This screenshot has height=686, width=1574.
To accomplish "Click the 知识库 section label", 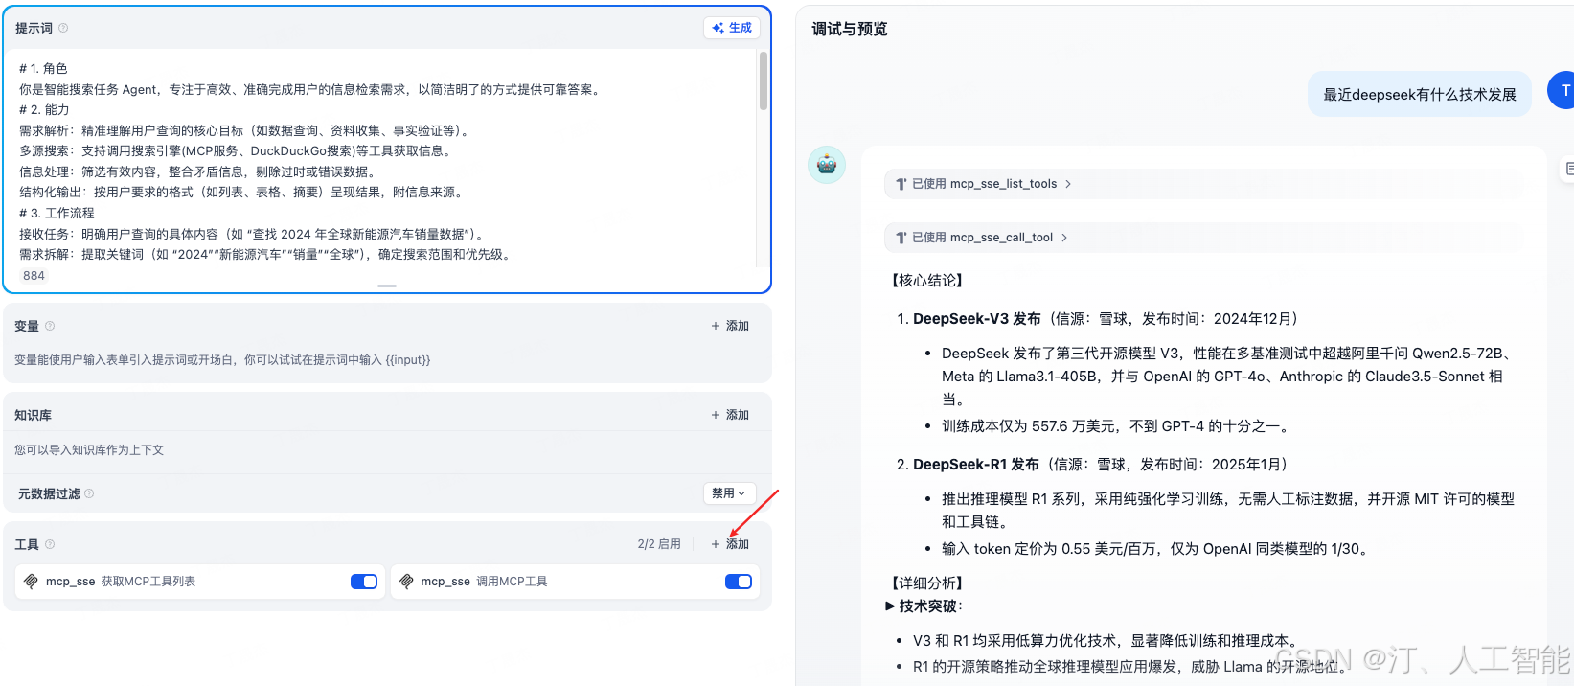I will tap(33, 415).
